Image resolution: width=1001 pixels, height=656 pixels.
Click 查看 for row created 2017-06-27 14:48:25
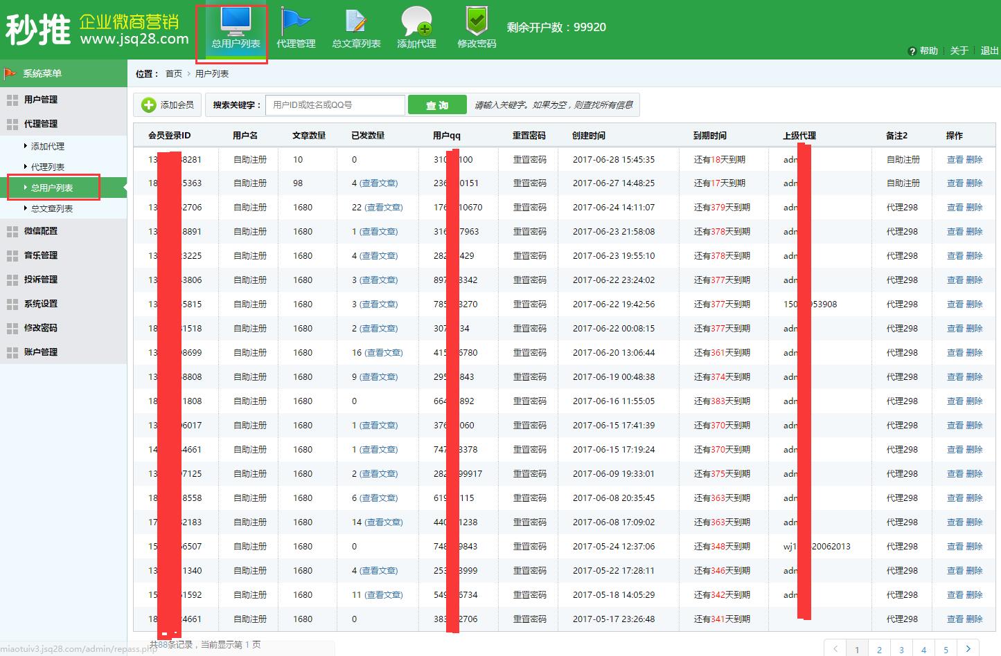tap(955, 183)
